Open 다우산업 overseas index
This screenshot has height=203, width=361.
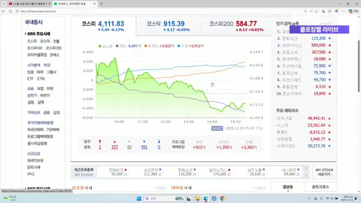284,118
